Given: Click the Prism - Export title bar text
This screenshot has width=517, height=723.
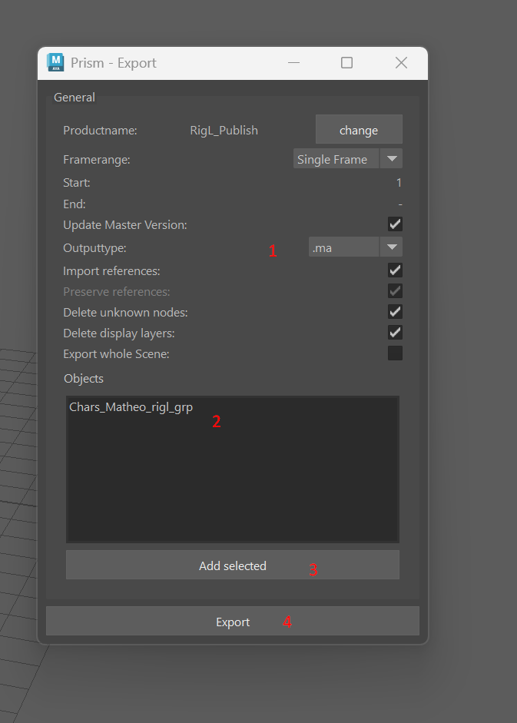Looking at the screenshot, I should (114, 63).
